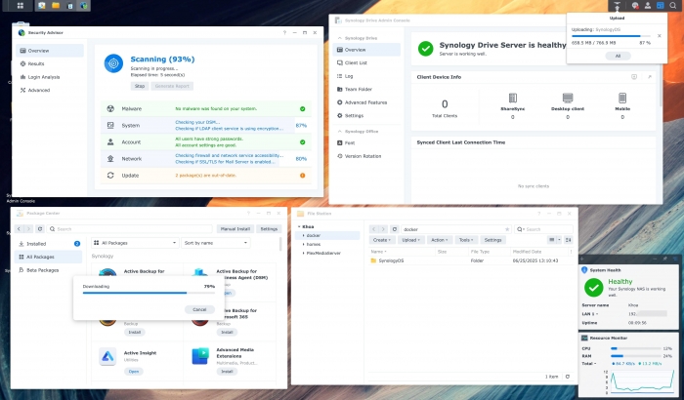Click the upload progress bar in popup
The width and height of the screenshot is (684, 400).
tap(611, 36)
